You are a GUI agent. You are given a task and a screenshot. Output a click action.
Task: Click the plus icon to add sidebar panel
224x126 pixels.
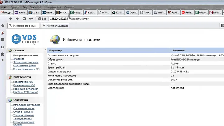coord(2,60)
